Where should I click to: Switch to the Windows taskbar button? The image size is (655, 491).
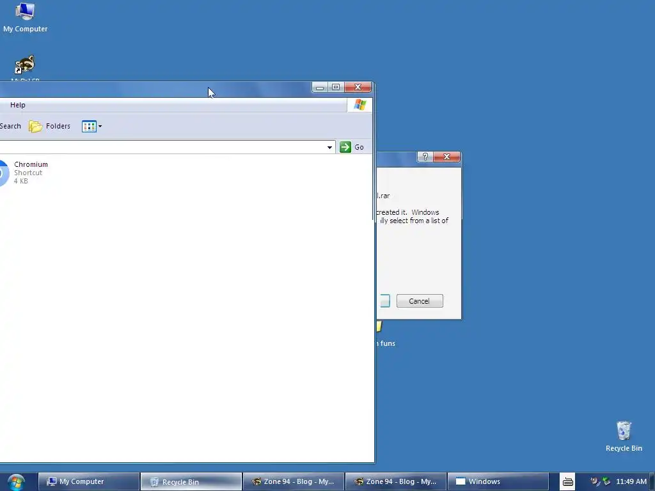(x=498, y=481)
